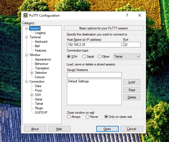Click the Load session button
Image resolution: width=169 pixels, height=142 pixels.
132,82
